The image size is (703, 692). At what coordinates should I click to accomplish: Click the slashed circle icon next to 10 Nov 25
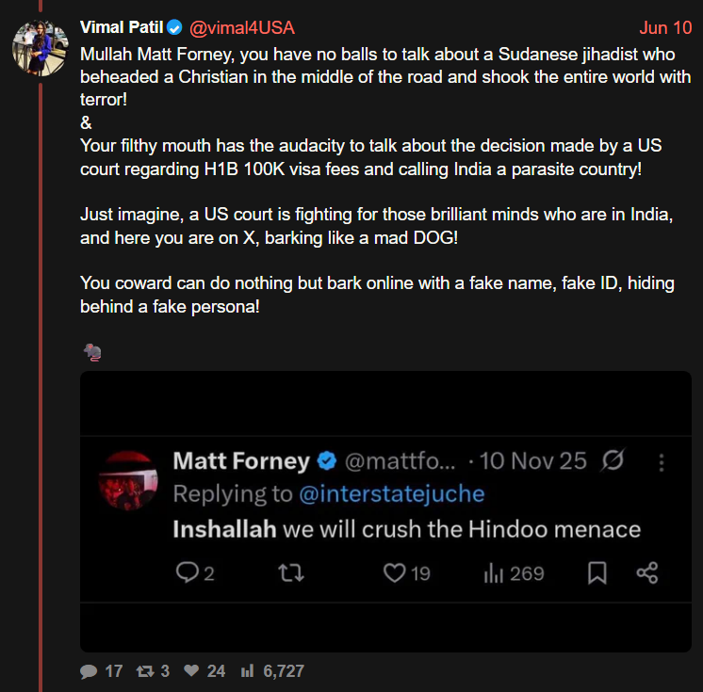(x=613, y=460)
